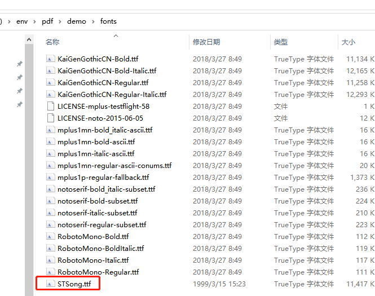Viewport: 375px width, 296px height.
Task: Click the second pin icon in the quick access pane
Action: tap(20, 77)
